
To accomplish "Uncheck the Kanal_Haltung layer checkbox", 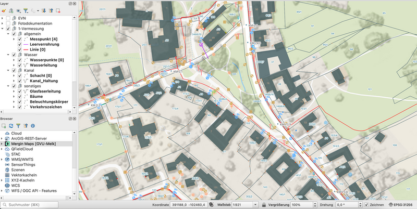I will pos(19,81).
